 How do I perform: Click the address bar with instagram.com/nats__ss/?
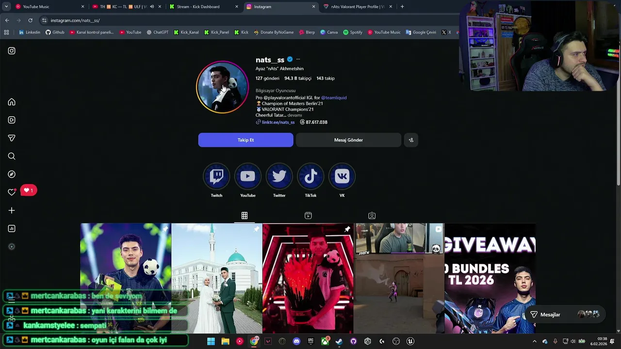[247, 20]
